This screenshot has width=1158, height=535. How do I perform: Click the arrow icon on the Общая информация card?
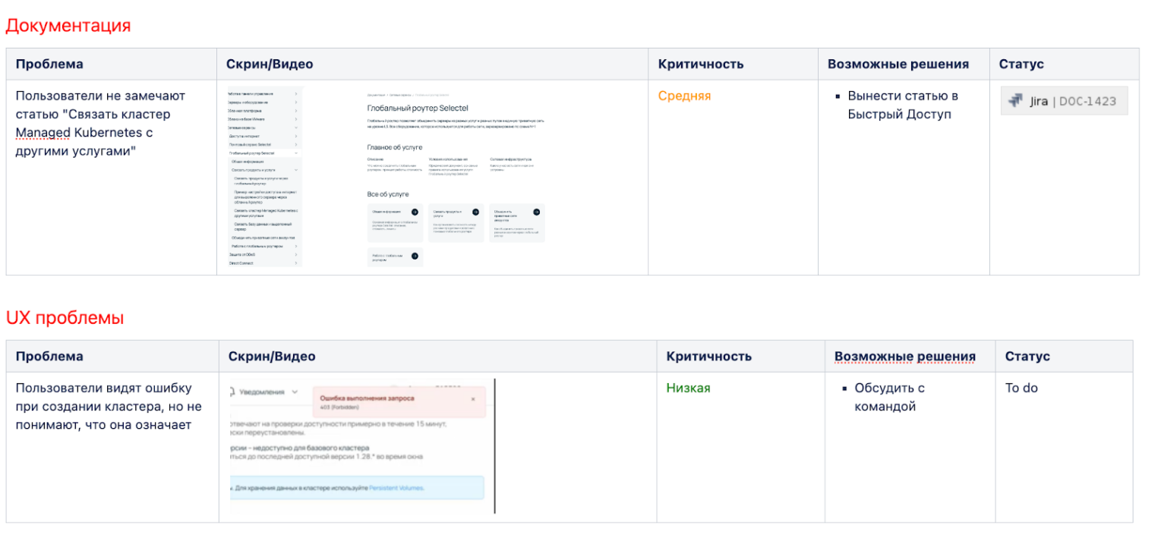click(415, 212)
